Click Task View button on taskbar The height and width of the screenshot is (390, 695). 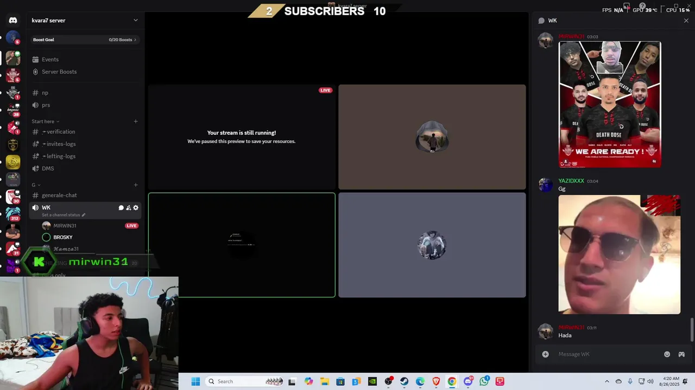click(x=292, y=381)
